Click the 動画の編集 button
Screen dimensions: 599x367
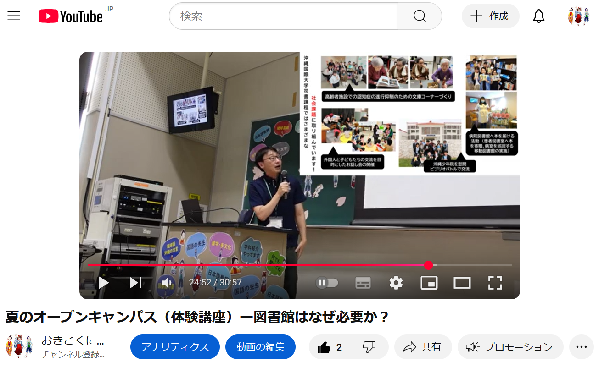click(x=260, y=347)
